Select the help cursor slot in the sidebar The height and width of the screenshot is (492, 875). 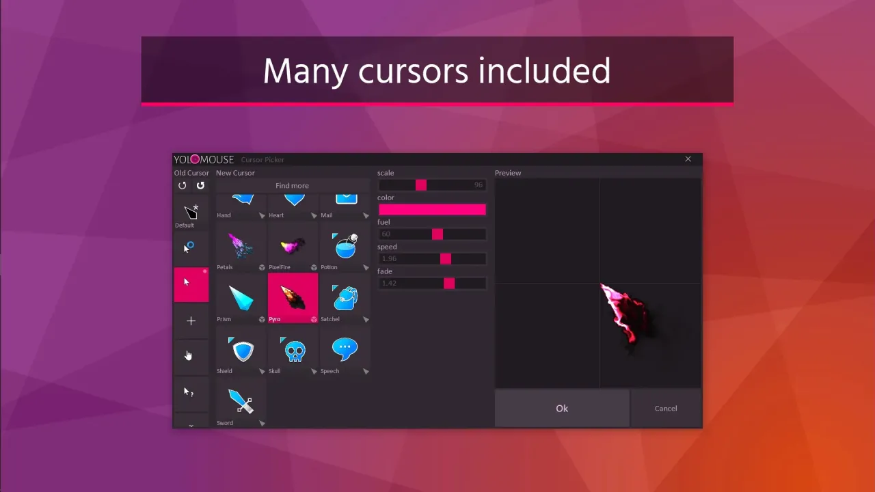coord(191,392)
